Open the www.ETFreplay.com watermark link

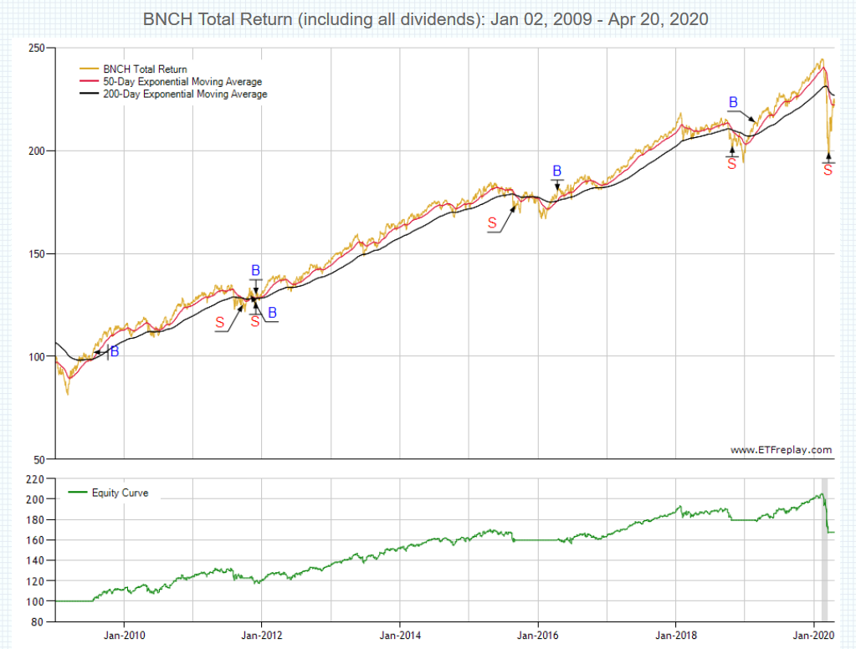point(781,450)
